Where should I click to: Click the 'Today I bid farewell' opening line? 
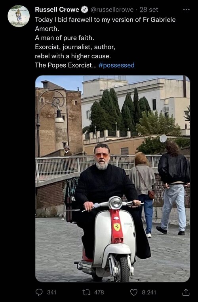[105, 20]
